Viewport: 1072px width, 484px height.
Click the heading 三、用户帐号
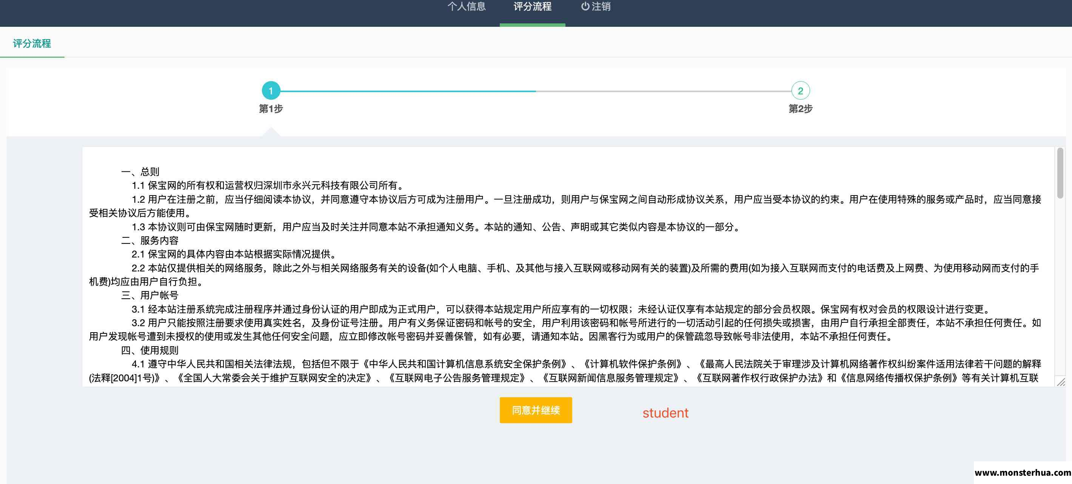[150, 296]
